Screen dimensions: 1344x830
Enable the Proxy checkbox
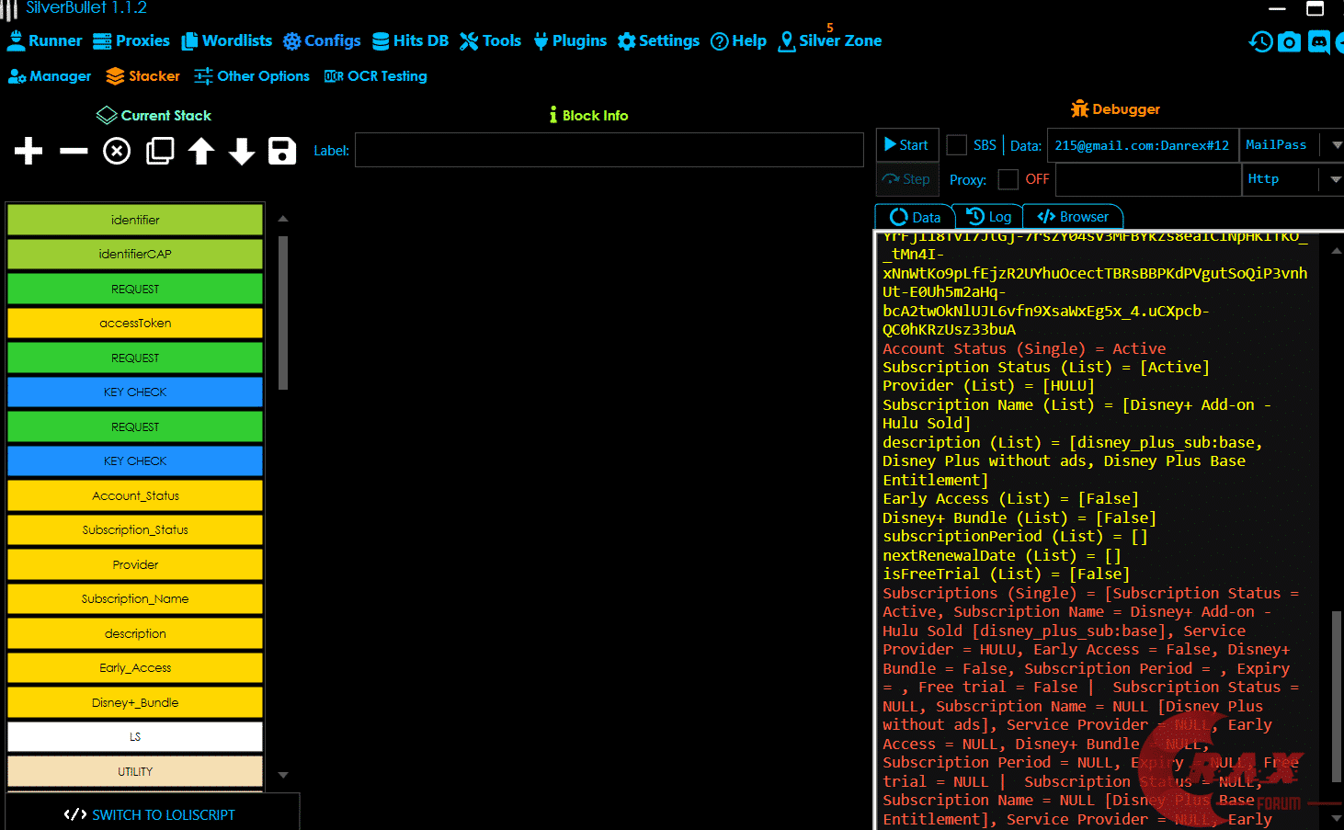pyautogui.click(x=1008, y=179)
